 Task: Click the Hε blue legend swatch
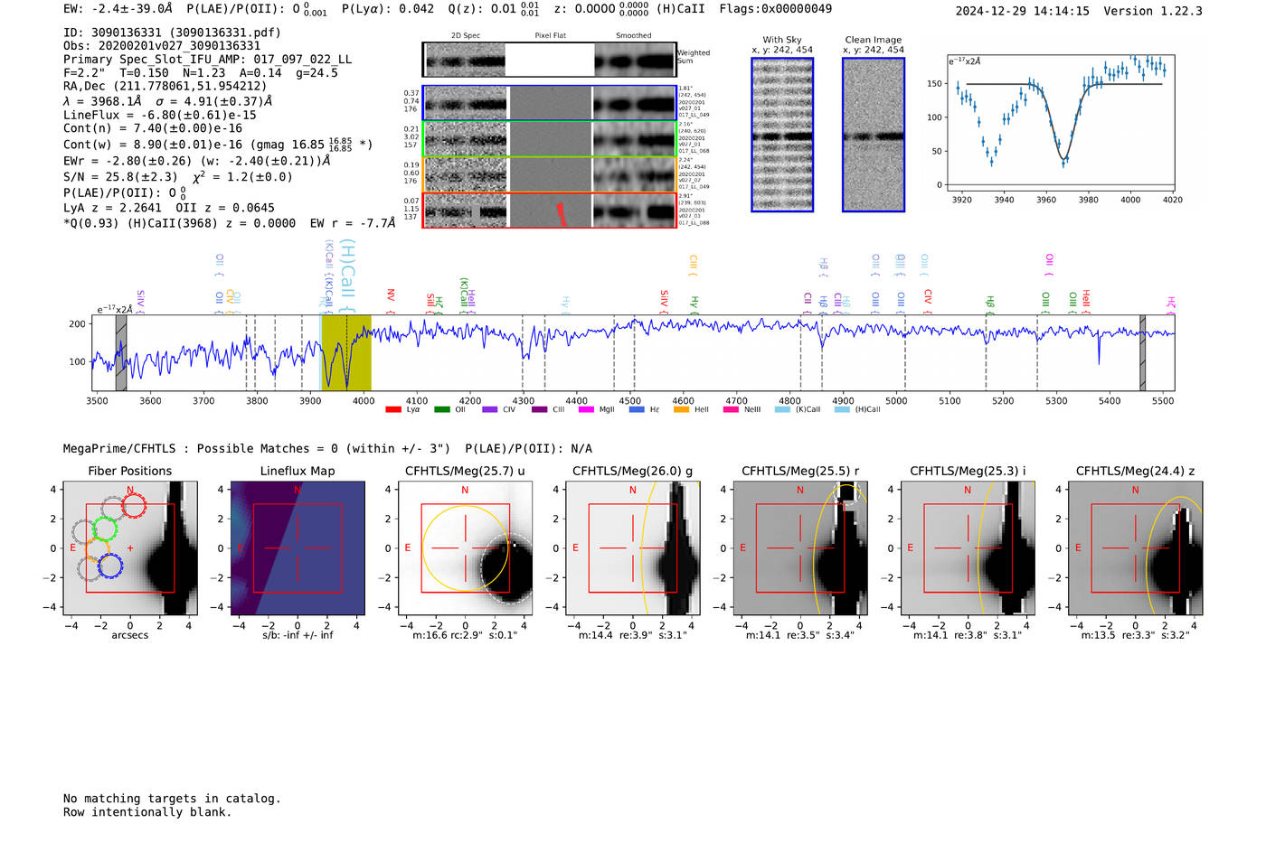pos(637,409)
